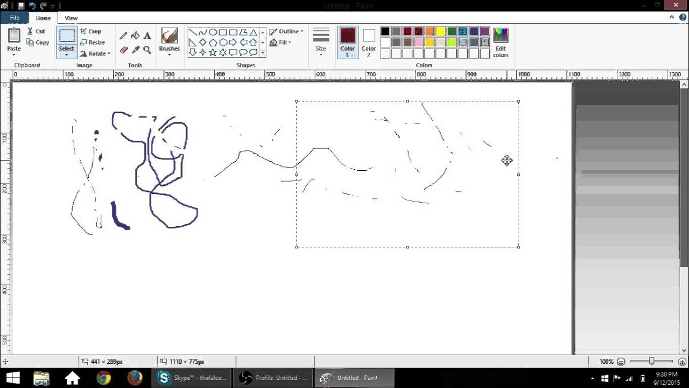Click the vertical scrollbar up arrow
689x388 pixels.
pos(685,85)
